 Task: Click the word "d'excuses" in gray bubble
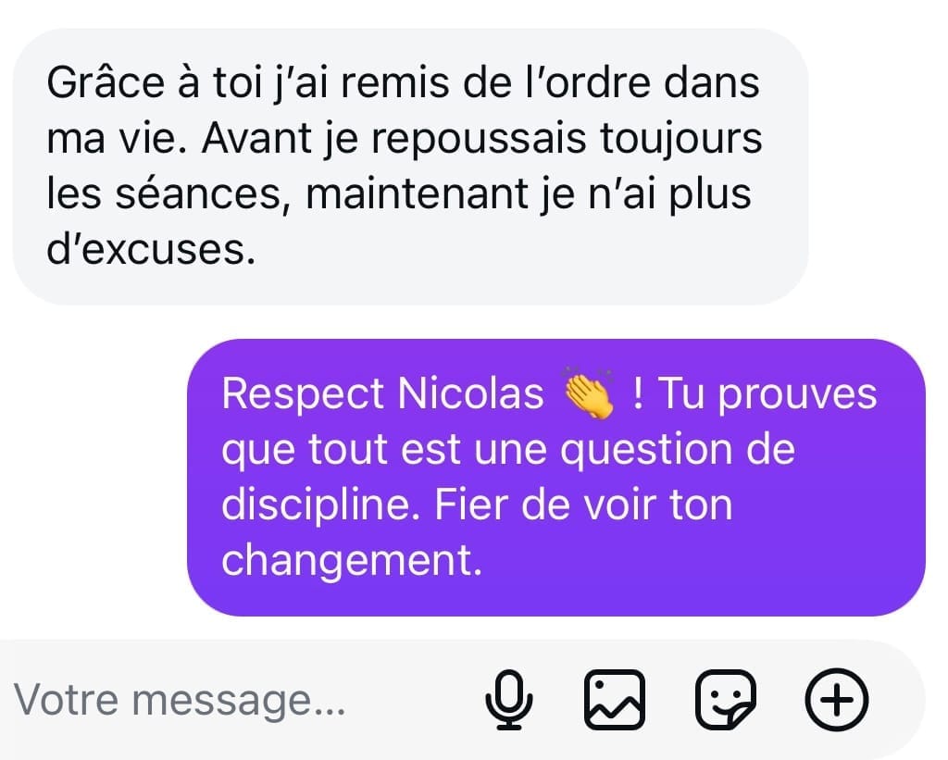[151, 248]
